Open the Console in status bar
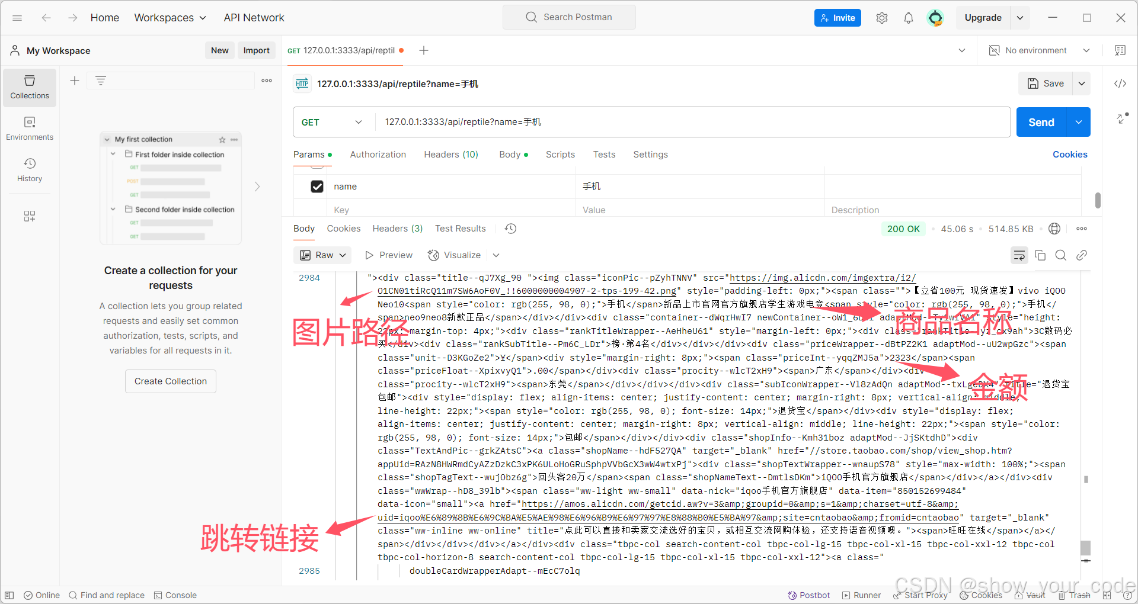 [175, 595]
